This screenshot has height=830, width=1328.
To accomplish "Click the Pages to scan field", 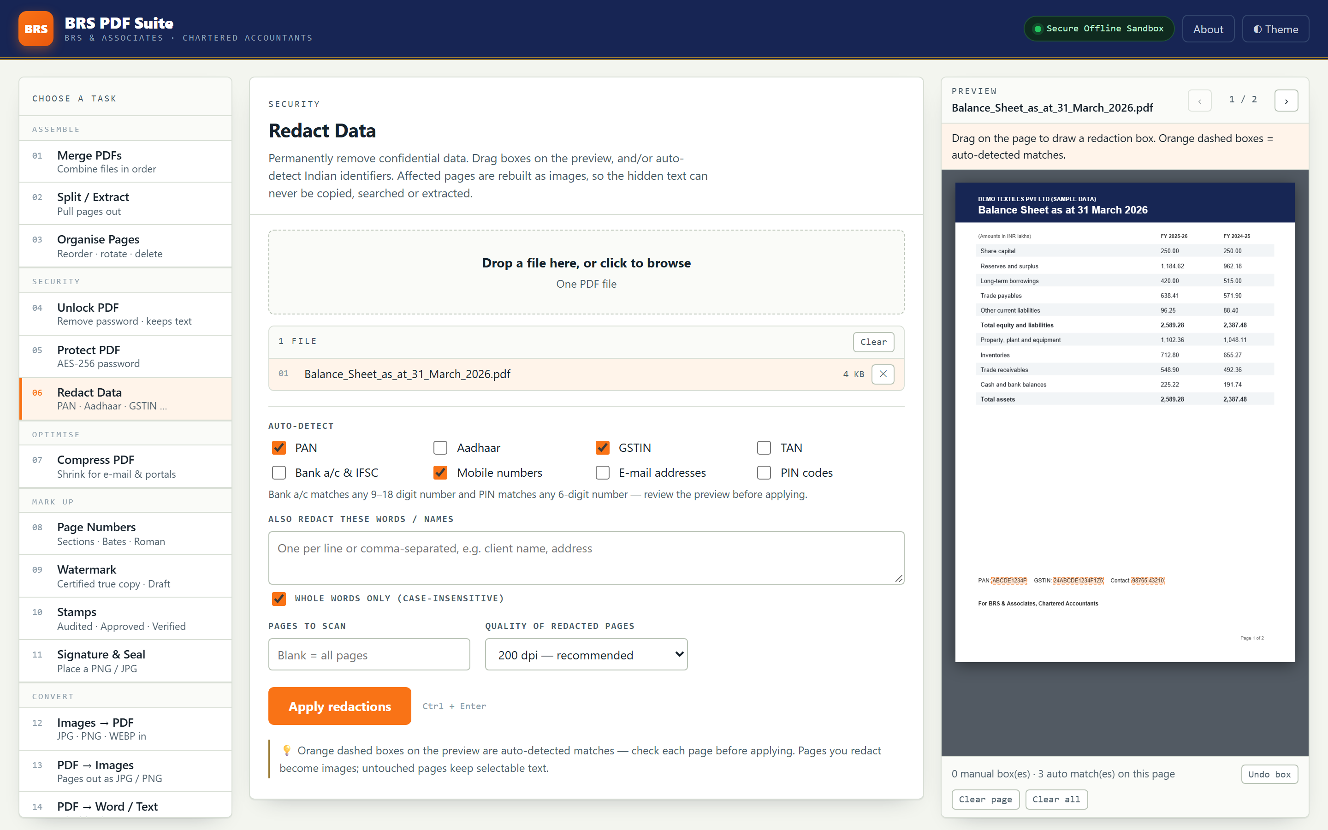I will coord(369,654).
